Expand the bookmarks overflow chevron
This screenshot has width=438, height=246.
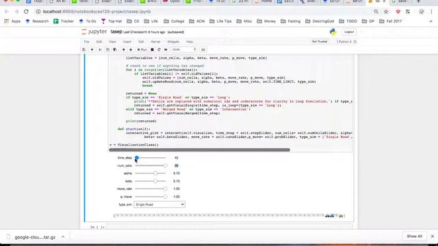[430, 21]
